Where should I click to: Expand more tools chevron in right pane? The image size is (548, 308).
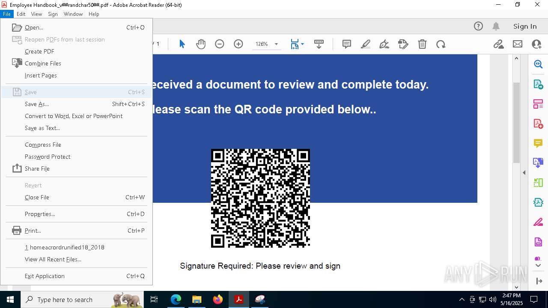[x=538, y=266]
